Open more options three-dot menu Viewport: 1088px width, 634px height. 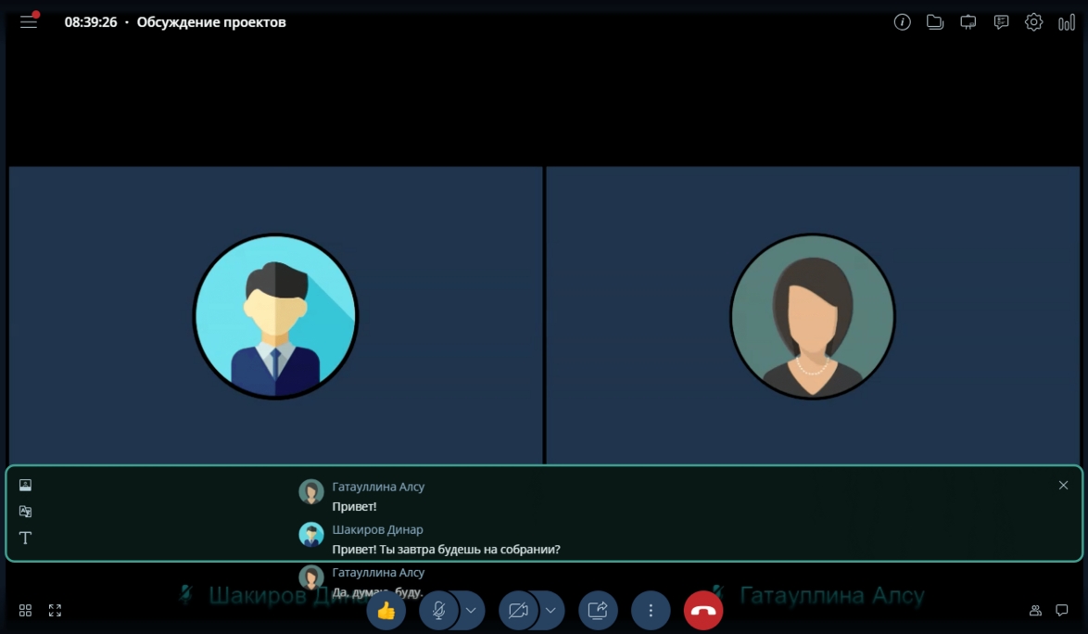651,611
